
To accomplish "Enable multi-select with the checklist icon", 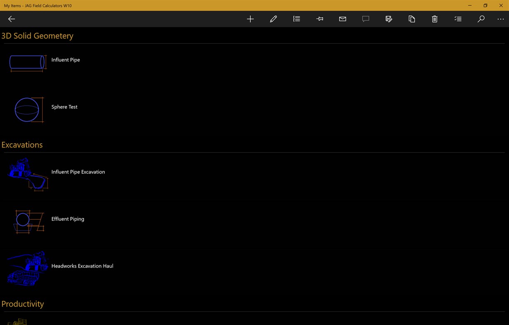I will click(x=458, y=19).
